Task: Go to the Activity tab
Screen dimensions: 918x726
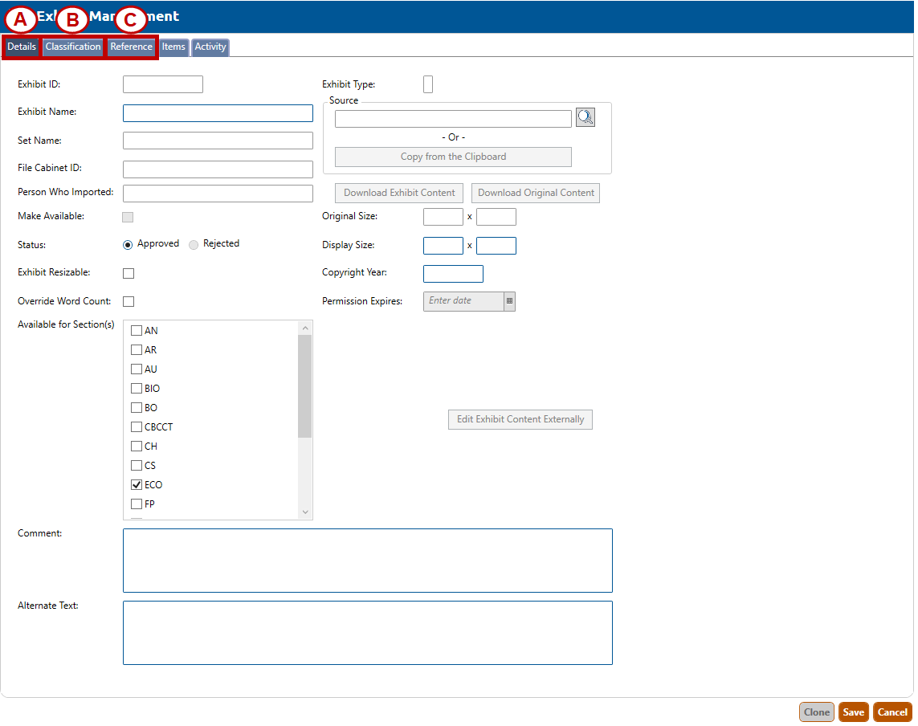Action: coord(210,47)
